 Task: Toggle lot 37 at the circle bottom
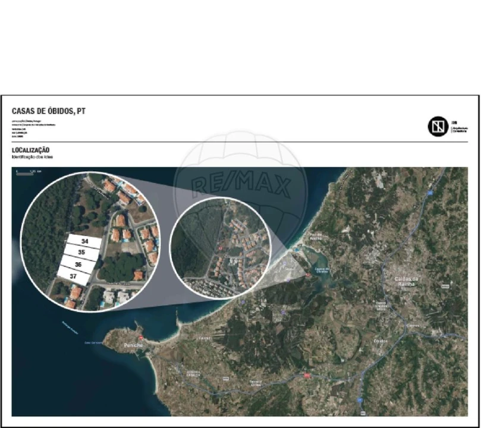(x=74, y=276)
